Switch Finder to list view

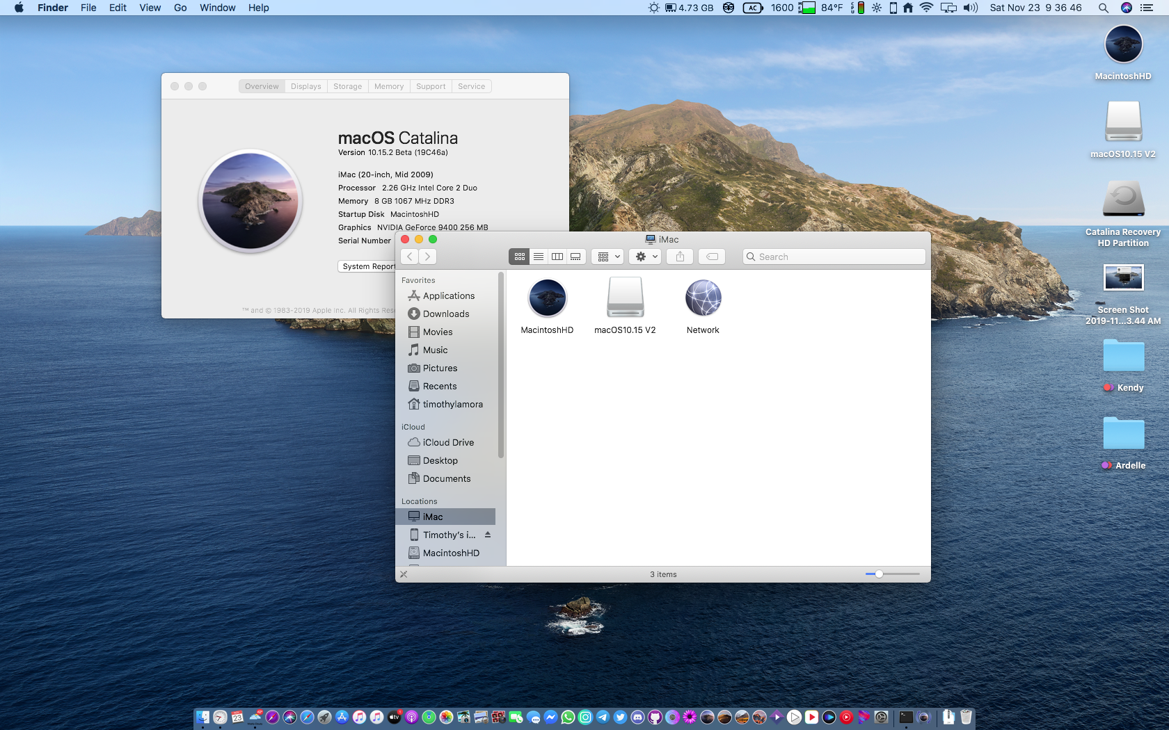point(539,256)
